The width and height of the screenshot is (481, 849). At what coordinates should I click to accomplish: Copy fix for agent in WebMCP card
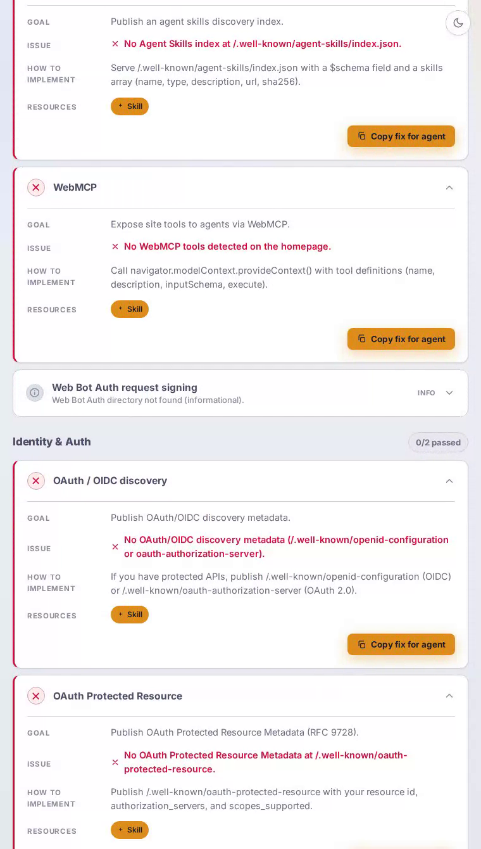pos(401,339)
